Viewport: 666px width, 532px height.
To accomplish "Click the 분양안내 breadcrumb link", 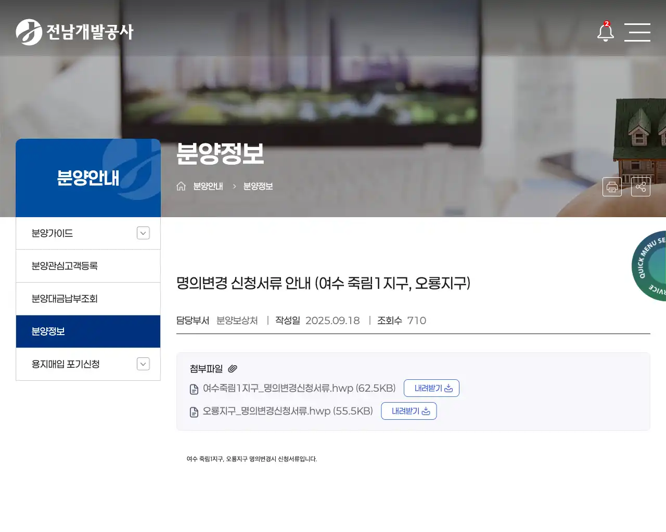I will point(208,186).
